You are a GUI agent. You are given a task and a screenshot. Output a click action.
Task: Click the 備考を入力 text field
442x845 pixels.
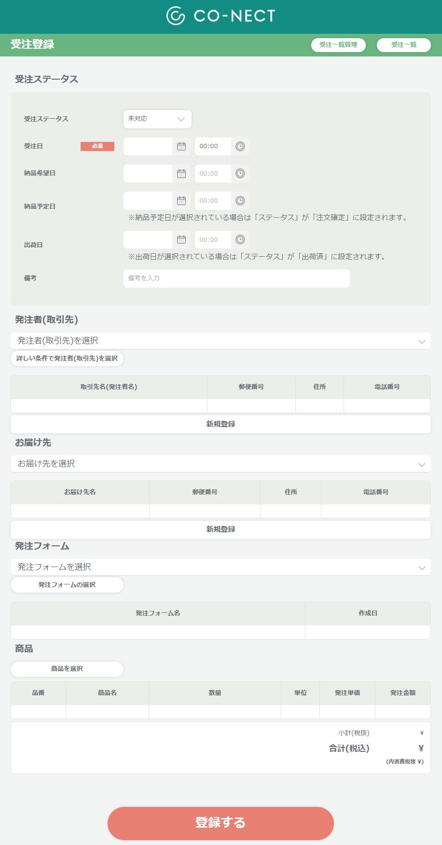pyautogui.click(x=236, y=278)
